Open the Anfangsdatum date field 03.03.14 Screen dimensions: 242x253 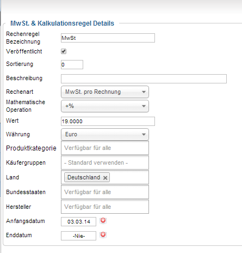(78, 221)
